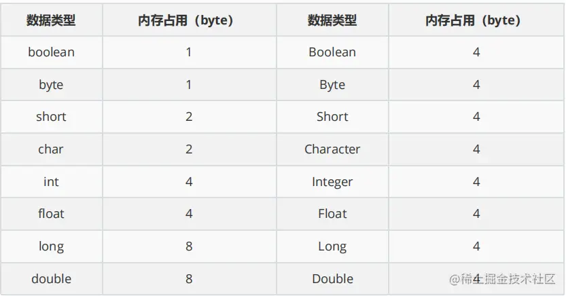The image size is (566, 296).
Task: Click the boolean primitive type cell
Action: [51, 52]
